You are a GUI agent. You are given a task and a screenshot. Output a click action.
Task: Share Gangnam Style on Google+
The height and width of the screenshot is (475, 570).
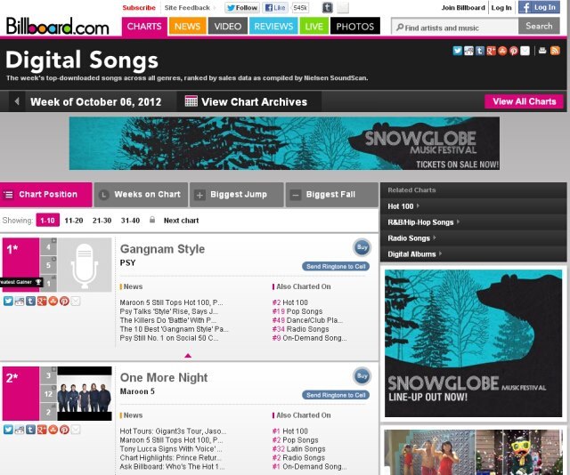42,301
